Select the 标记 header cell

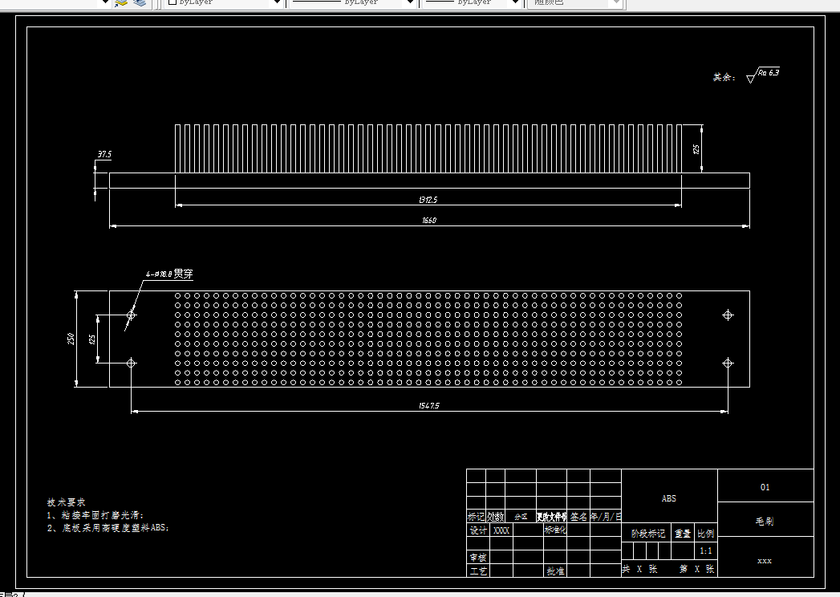pos(477,517)
